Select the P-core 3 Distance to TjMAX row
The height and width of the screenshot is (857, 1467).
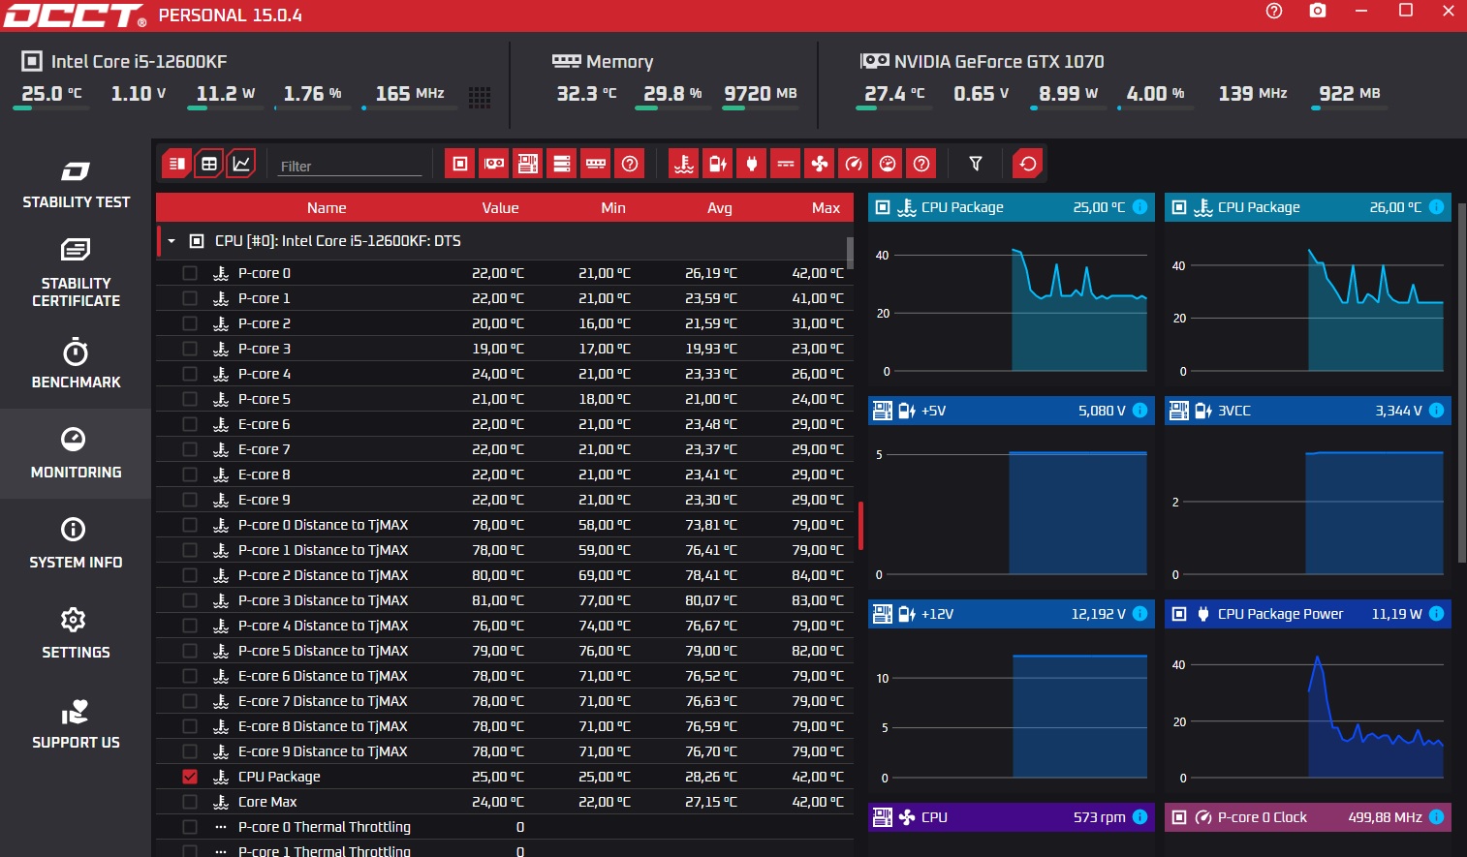[x=505, y=600]
